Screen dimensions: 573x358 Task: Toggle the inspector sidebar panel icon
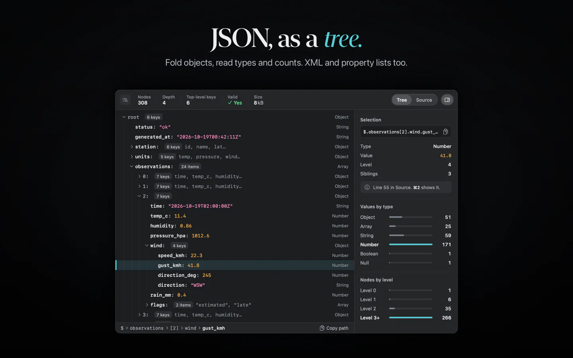tap(447, 100)
